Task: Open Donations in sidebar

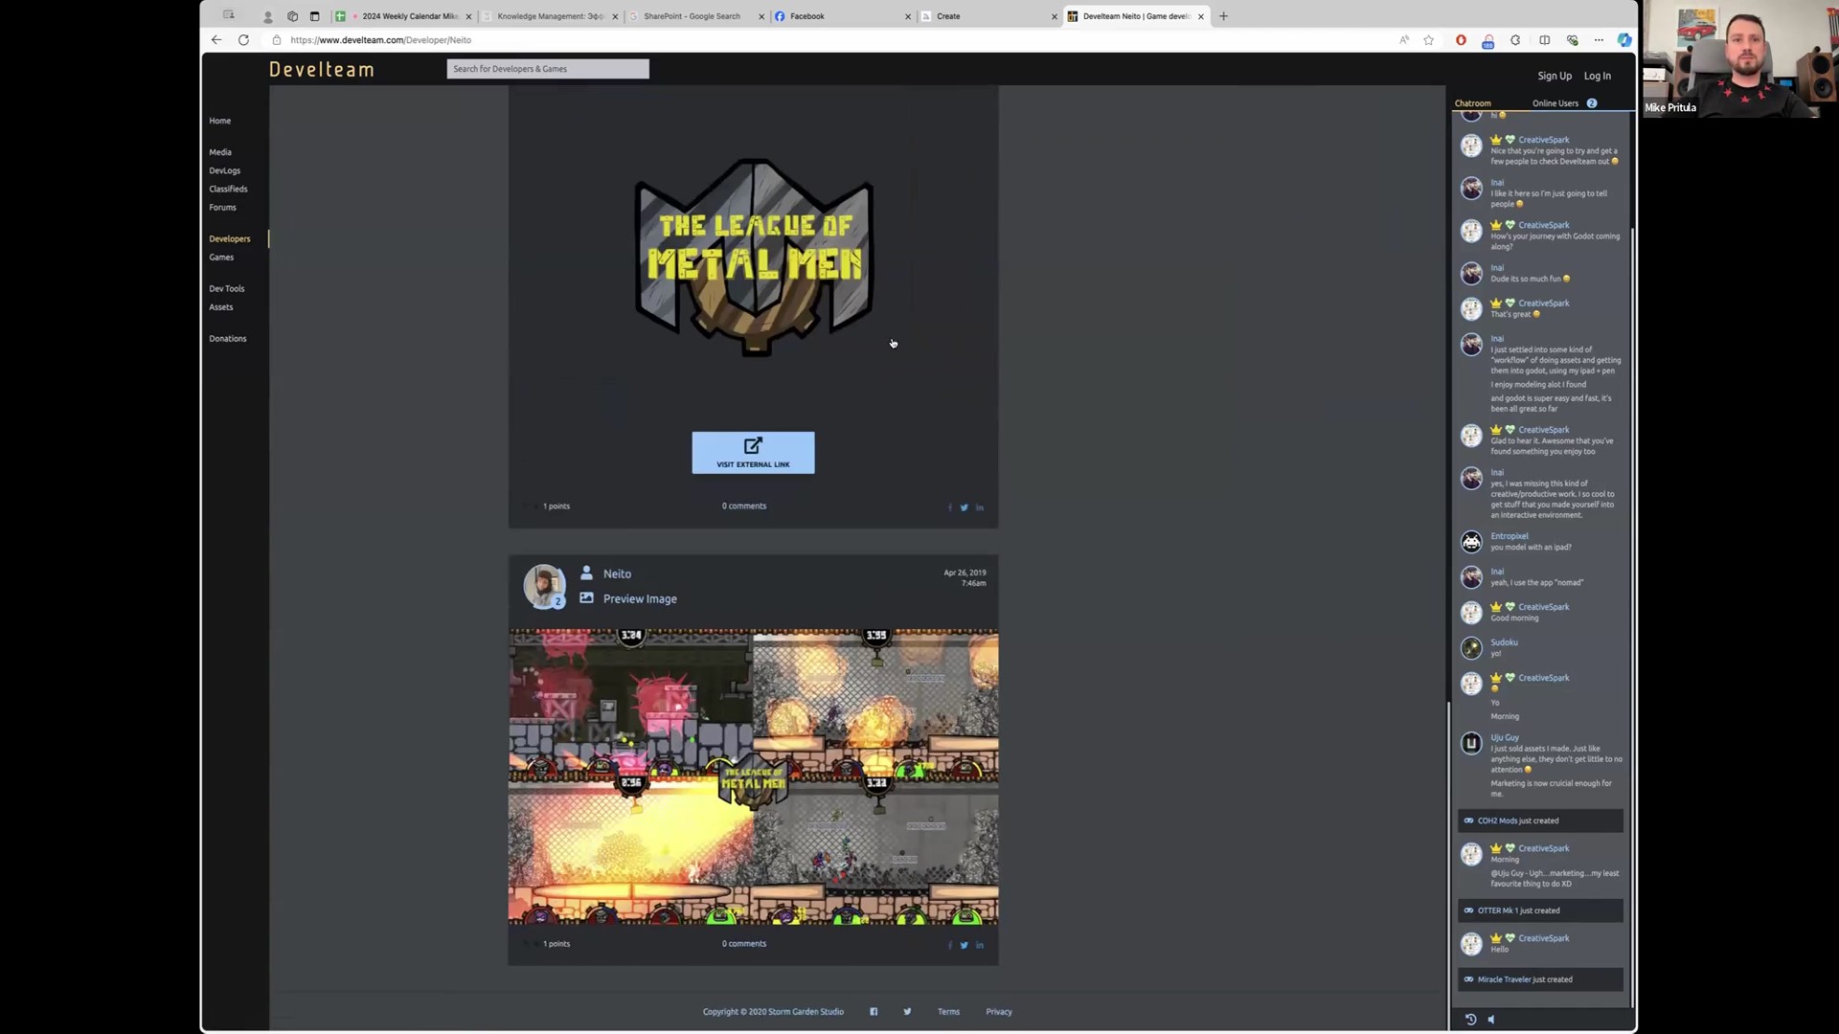Action: 228,338
